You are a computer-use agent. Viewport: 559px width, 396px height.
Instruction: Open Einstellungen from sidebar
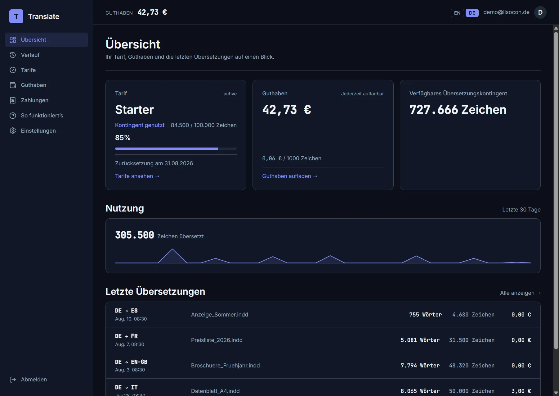[x=47, y=131]
